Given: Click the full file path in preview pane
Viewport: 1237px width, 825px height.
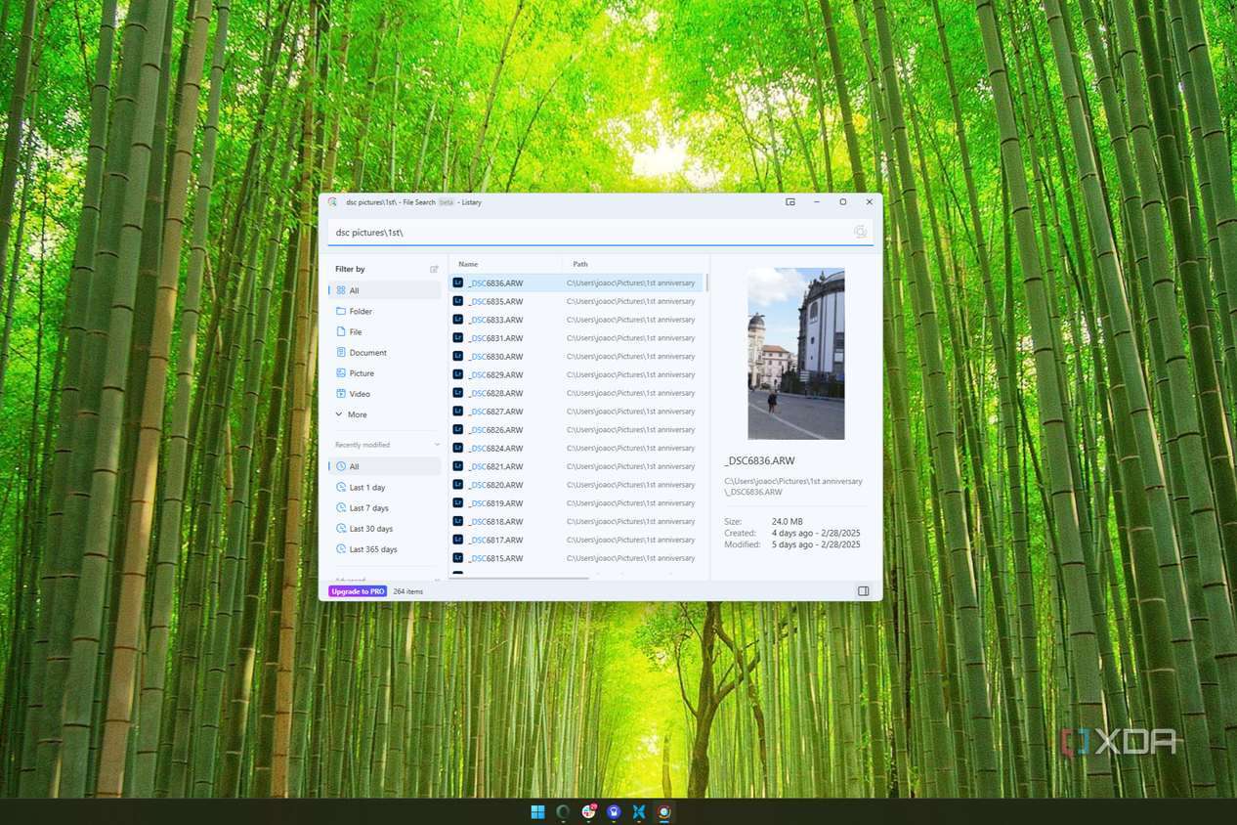Looking at the screenshot, I should (x=793, y=487).
